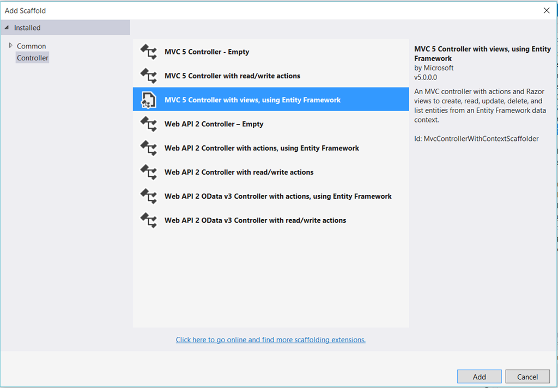The height and width of the screenshot is (388, 558).
Task: Click scaffold icon beside MVC 5 Controller - Empty
Action: click(x=148, y=52)
